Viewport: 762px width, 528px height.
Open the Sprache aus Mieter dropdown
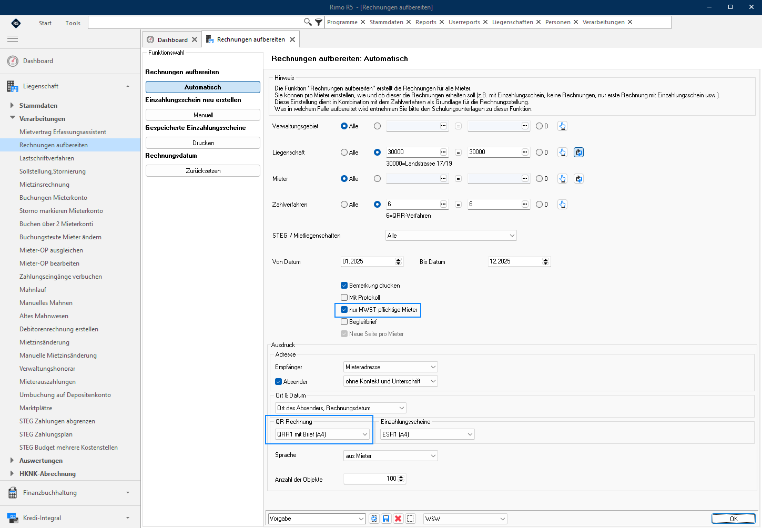391,456
